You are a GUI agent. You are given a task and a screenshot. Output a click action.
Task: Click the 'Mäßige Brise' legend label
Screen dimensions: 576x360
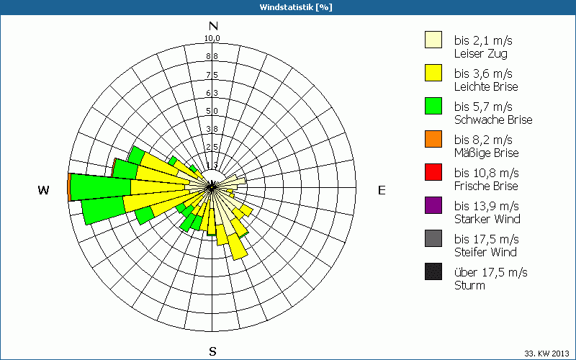pyautogui.click(x=487, y=153)
